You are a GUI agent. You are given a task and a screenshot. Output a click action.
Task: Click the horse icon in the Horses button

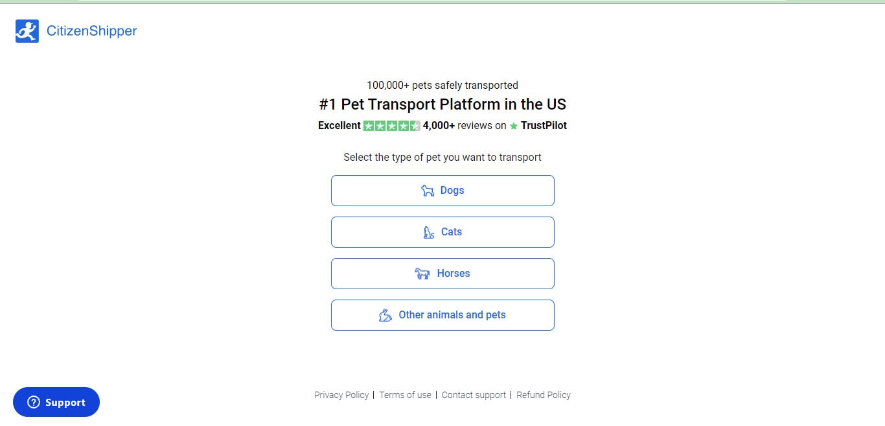point(424,273)
